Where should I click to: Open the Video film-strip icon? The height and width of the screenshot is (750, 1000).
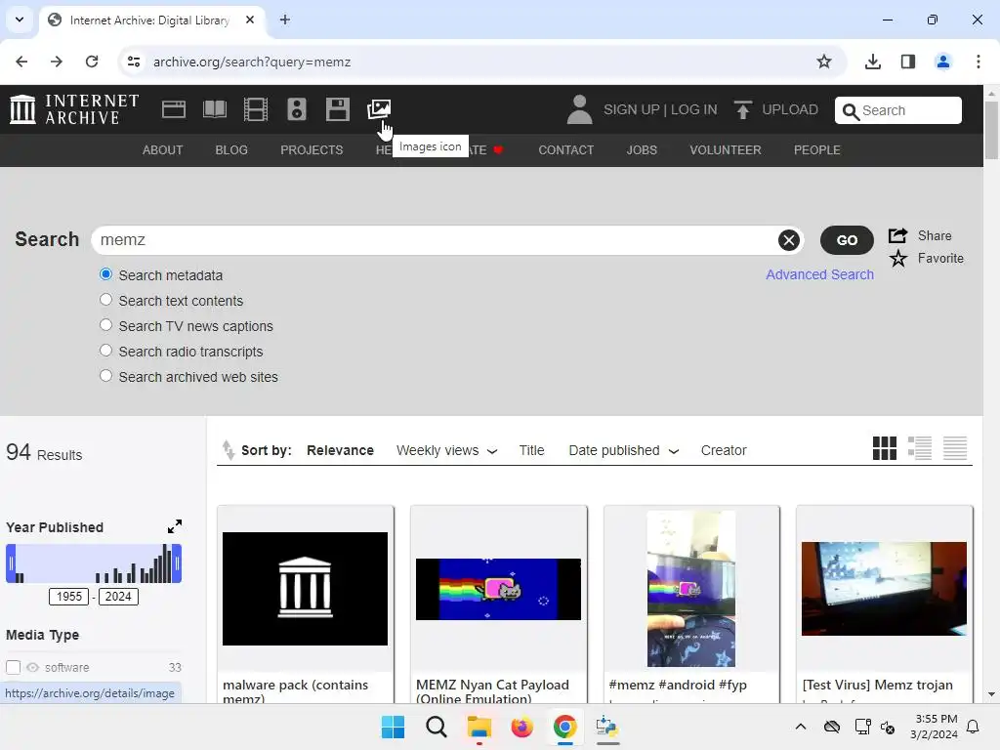[255, 109]
